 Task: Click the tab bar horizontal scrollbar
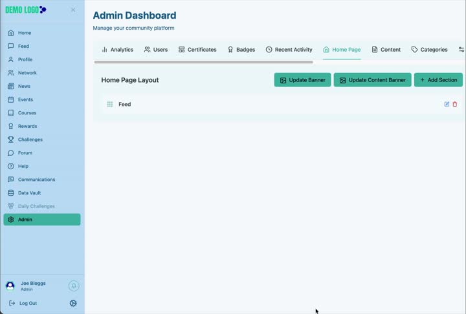pyautogui.click(x=204, y=62)
